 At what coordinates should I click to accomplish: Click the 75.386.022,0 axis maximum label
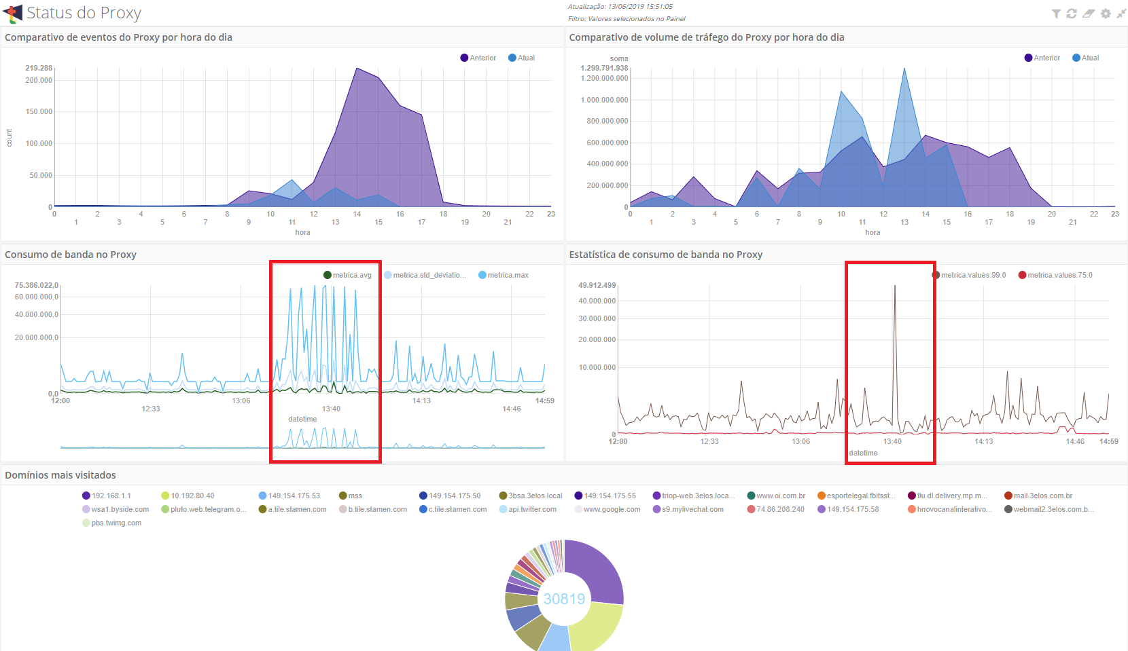coord(37,285)
